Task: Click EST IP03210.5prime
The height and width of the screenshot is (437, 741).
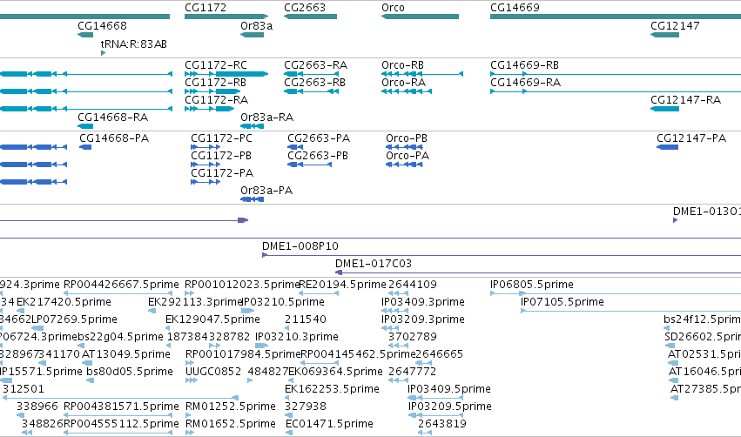Action: click(283, 302)
